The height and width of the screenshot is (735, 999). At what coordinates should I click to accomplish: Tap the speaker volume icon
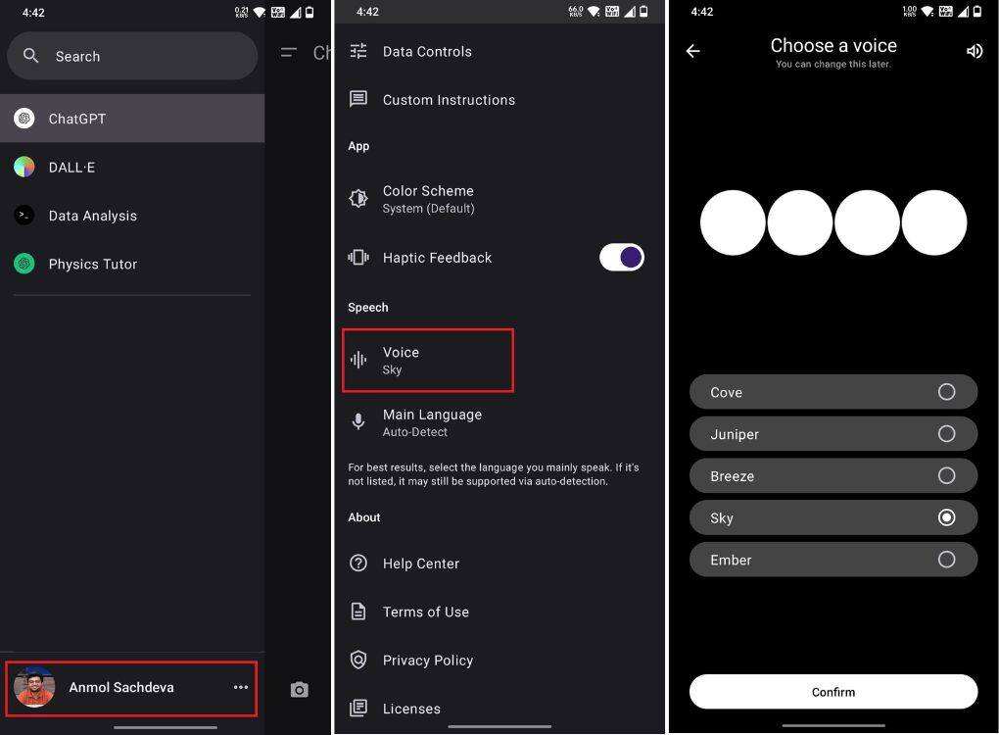pos(975,51)
